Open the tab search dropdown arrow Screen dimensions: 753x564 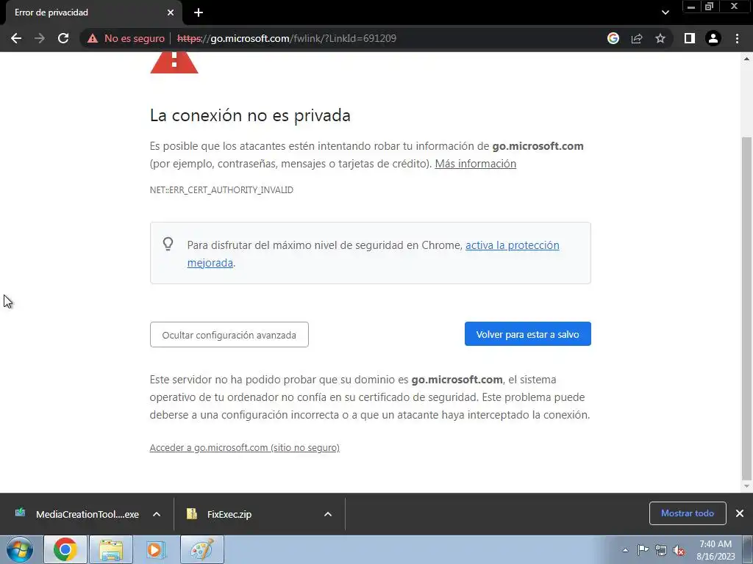pos(665,12)
